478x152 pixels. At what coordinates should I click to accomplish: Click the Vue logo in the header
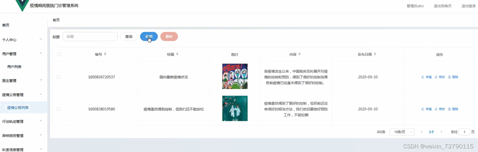22,5
